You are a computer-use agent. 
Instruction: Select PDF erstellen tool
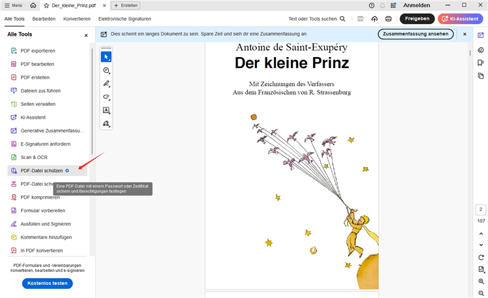point(47,77)
